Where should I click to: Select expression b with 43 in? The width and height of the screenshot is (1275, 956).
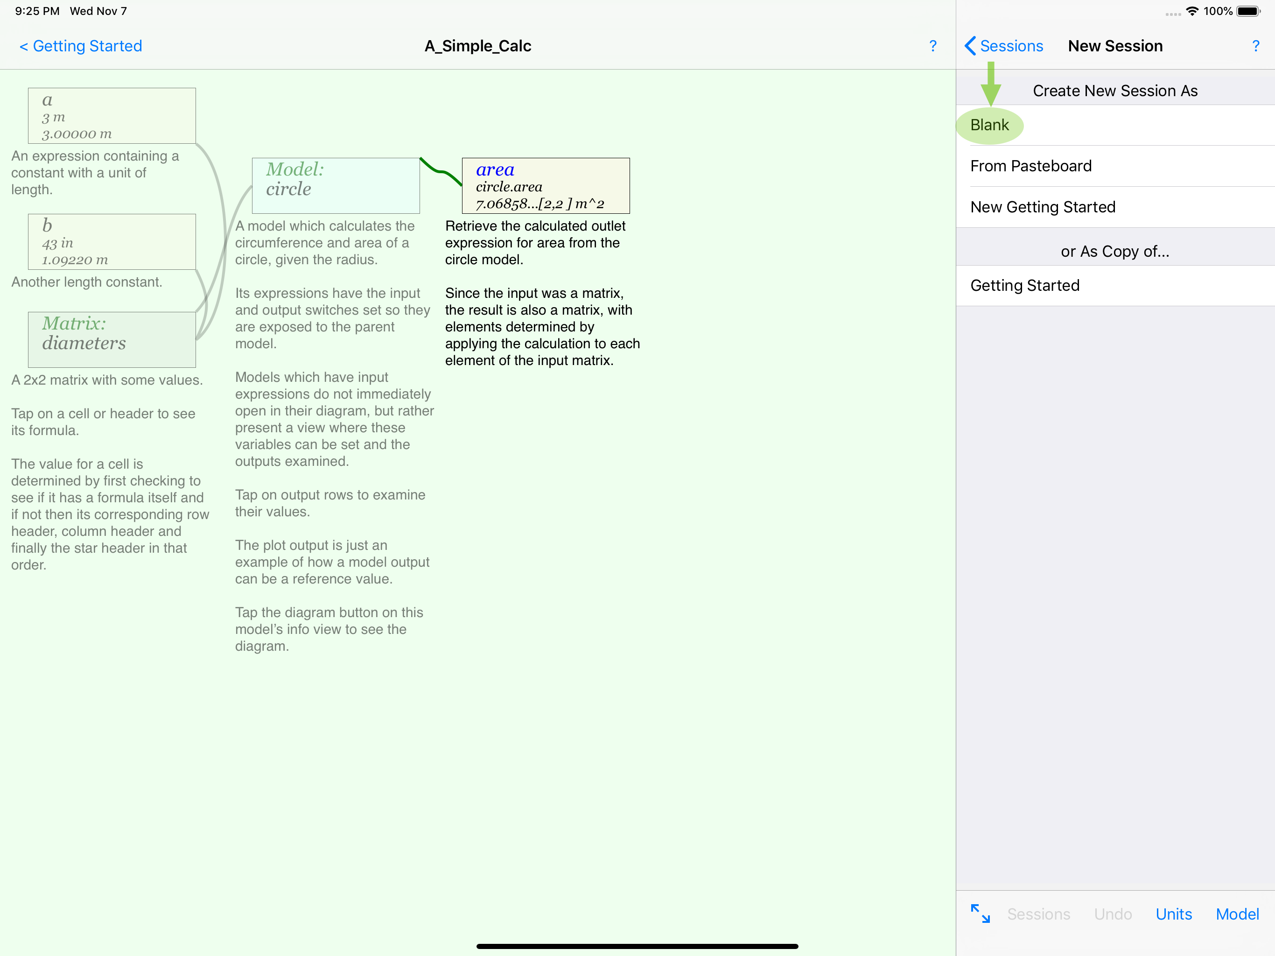click(x=112, y=242)
